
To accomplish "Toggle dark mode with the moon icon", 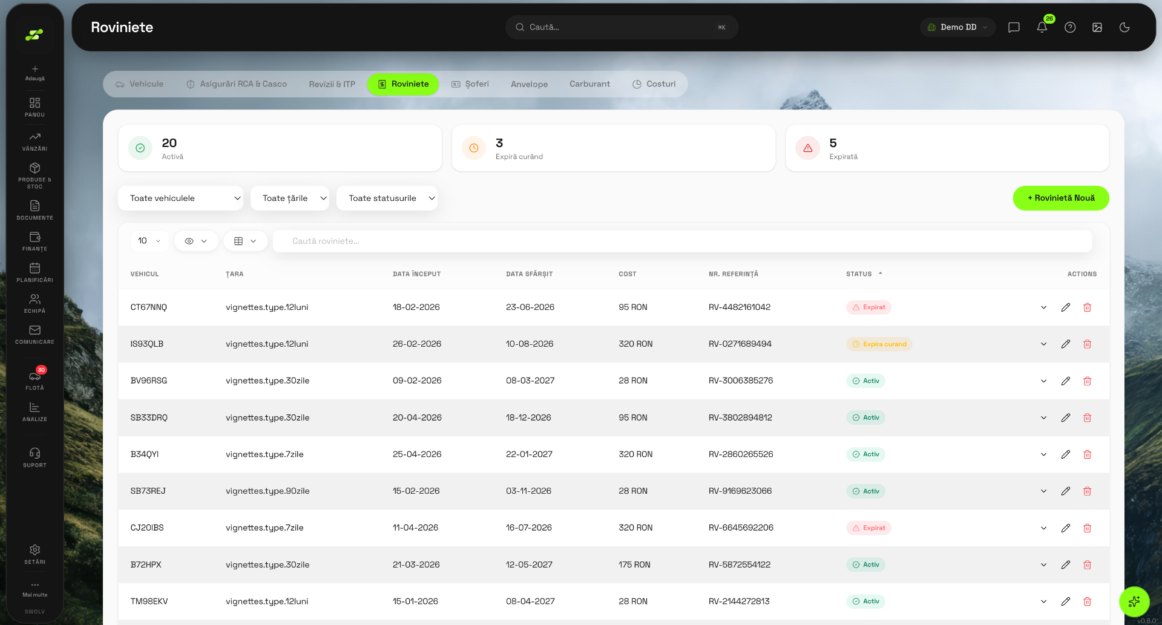I will [x=1124, y=27].
